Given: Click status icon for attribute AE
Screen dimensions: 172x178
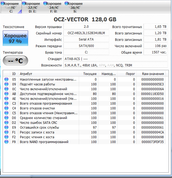Looking at the screenshot, I should 6,98.
